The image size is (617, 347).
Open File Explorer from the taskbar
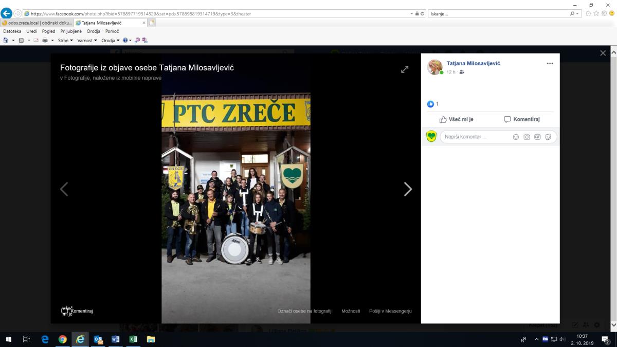tap(151, 339)
